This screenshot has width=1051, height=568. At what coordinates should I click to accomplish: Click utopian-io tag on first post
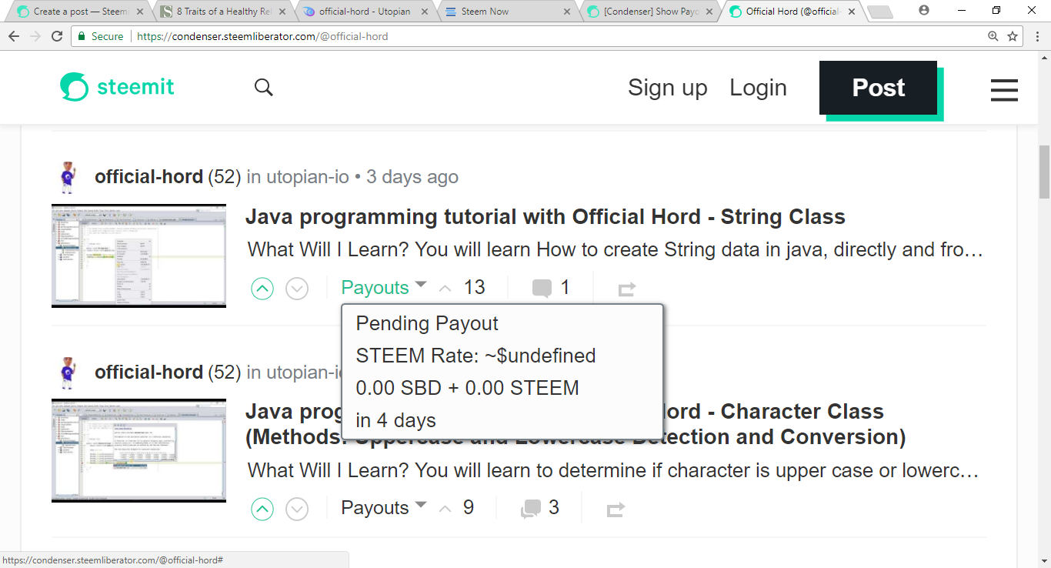(308, 177)
